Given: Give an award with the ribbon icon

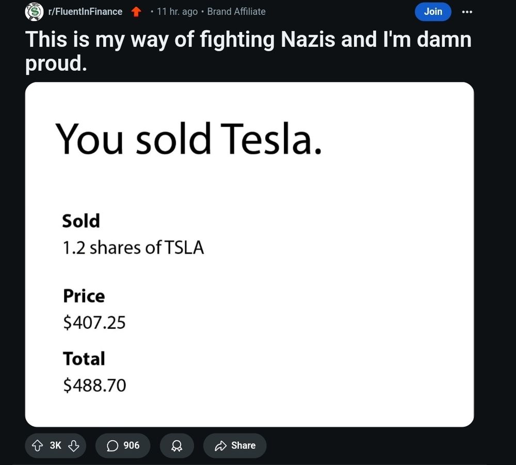Looking at the screenshot, I should 176,445.
